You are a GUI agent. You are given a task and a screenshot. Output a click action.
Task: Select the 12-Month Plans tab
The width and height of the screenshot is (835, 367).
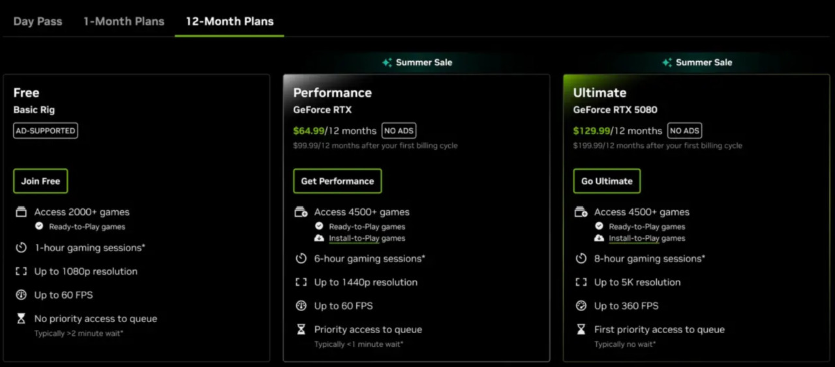coord(230,21)
